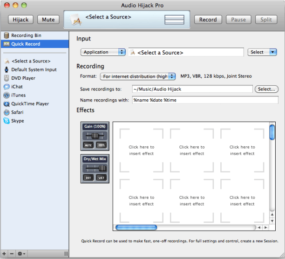The width and height of the screenshot is (285, 259).
Task: Click effects scroll down arrow
Action: pos(272,221)
